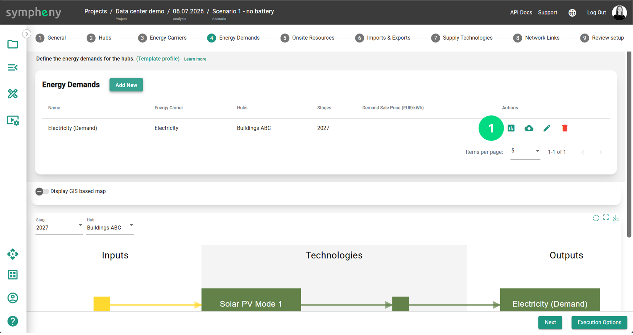Open the grid table icon in sidebar

13,275
